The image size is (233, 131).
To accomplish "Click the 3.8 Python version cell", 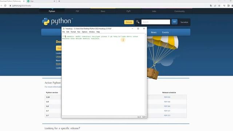I will click(47, 106).
